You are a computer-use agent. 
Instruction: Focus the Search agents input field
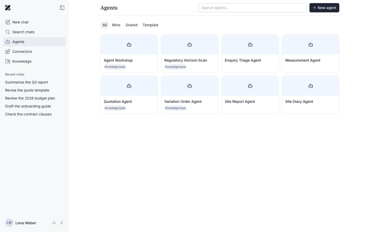point(253,8)
